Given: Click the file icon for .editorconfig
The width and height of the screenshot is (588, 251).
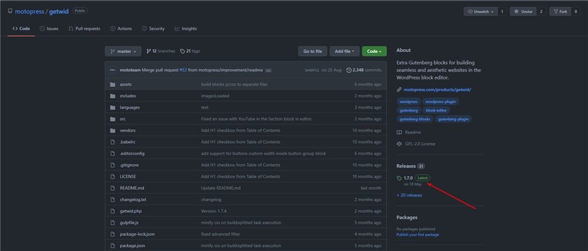Looking at the screenshot, I should tap(112, 153).
